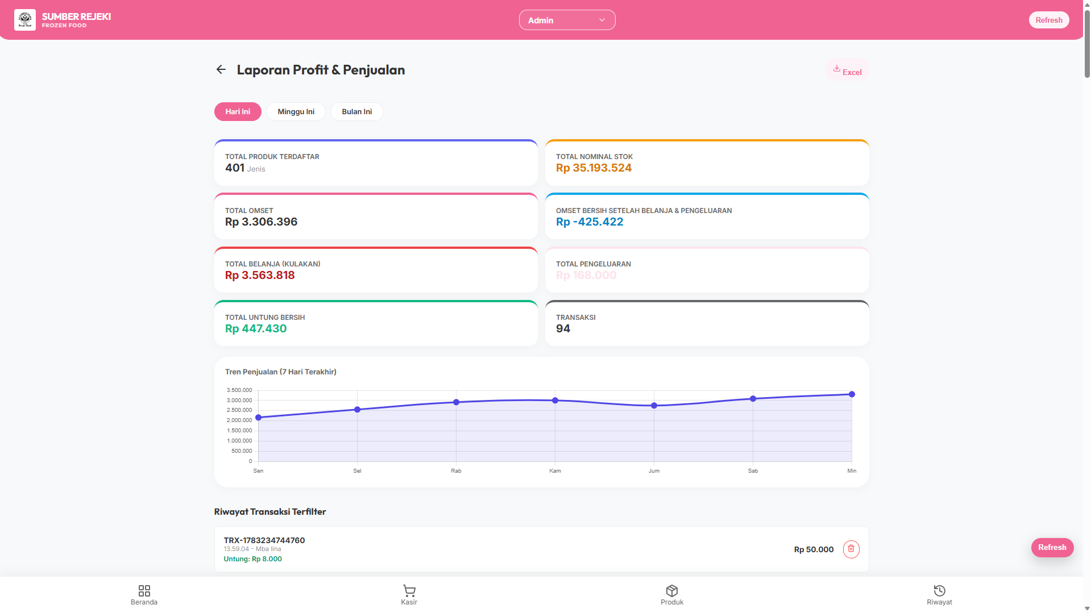Click the Sab data point on chart
This screenshot has width=1091, height=613.
coord(753,399)
